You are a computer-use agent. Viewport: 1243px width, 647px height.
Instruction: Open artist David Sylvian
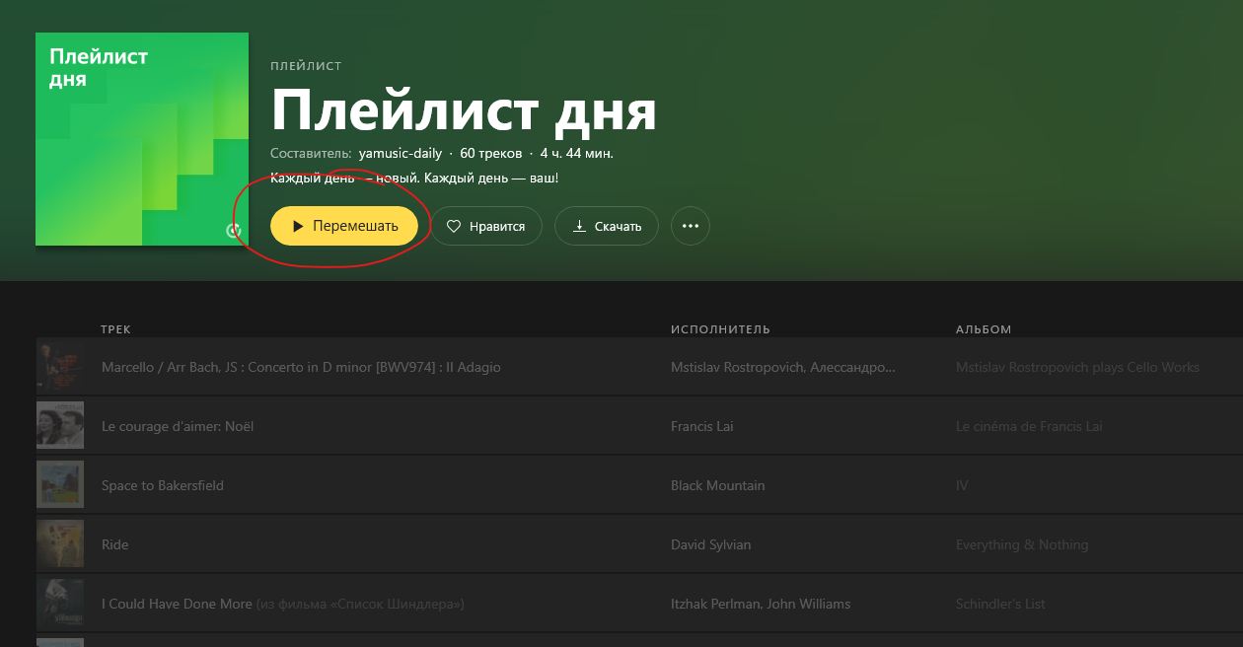709,544
